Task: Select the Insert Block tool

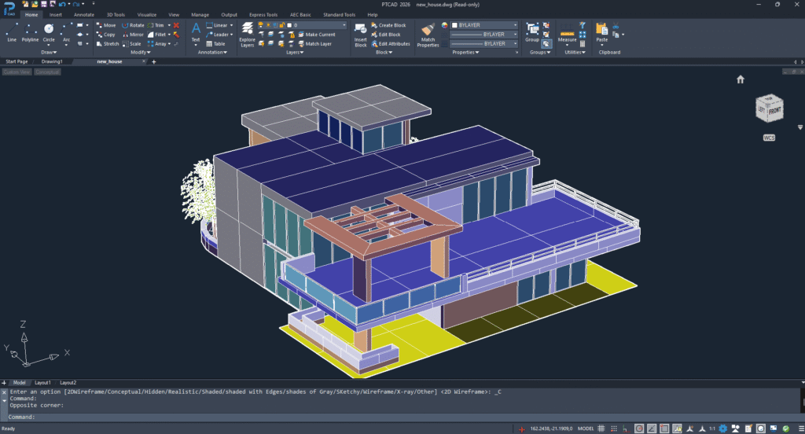Action: [x=361, y=31]
